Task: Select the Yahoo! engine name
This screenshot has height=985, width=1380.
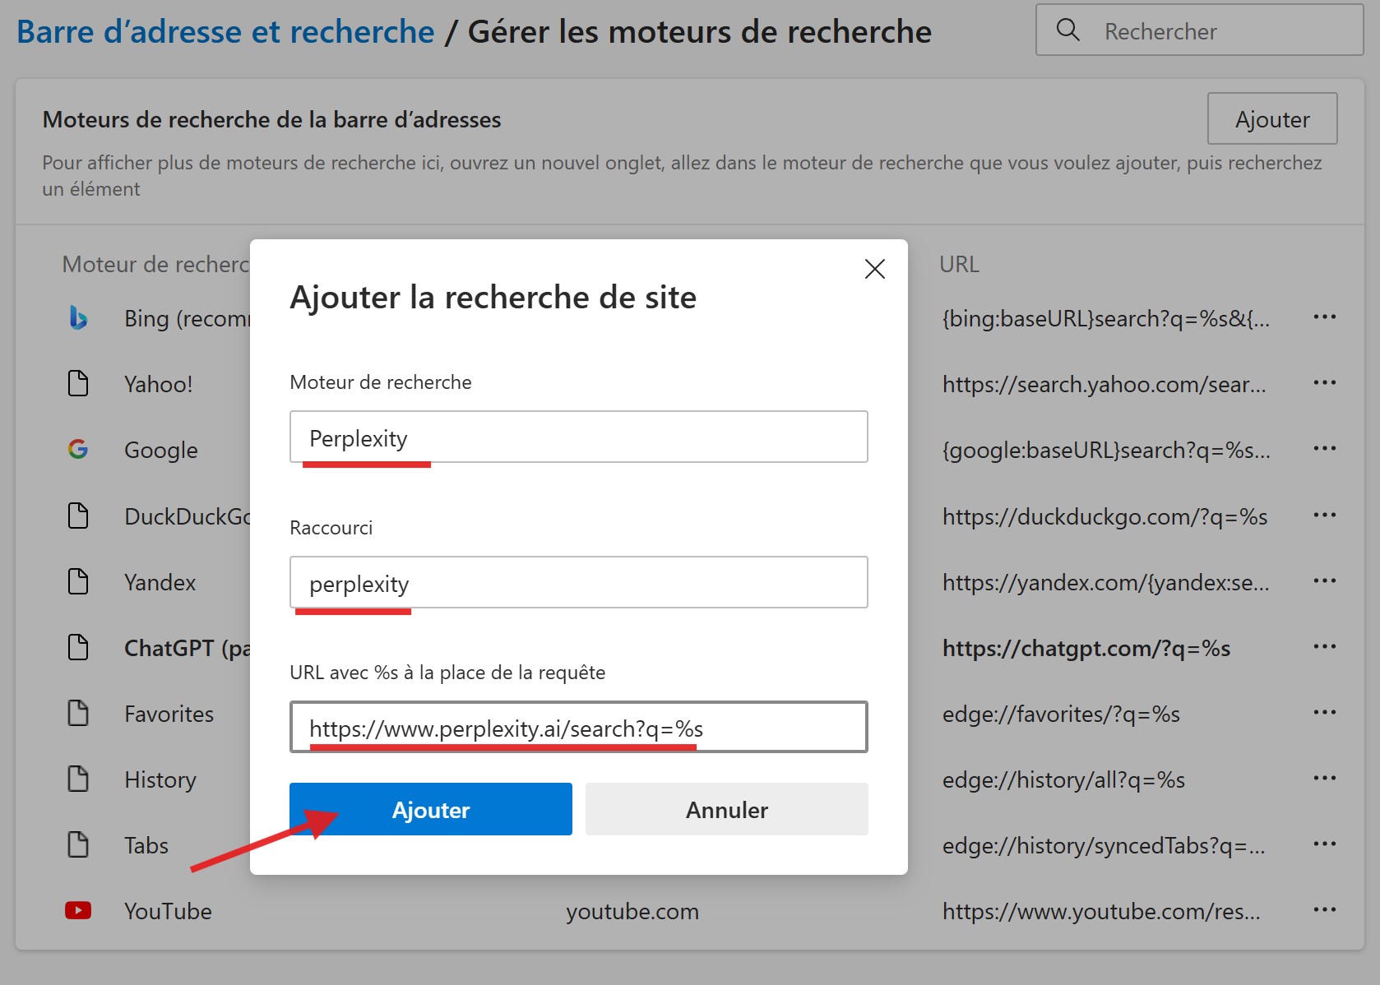Action: coord(158,384)
